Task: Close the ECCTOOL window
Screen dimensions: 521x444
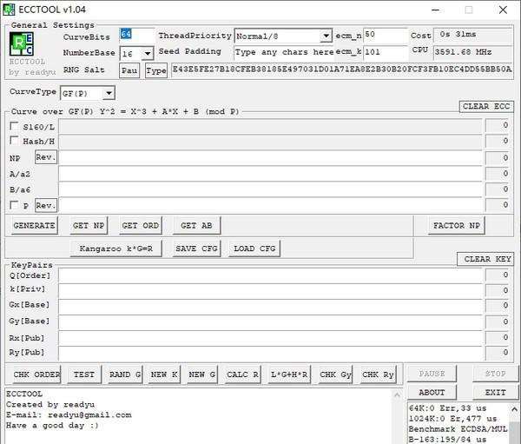Action: [x=503, y=10]
